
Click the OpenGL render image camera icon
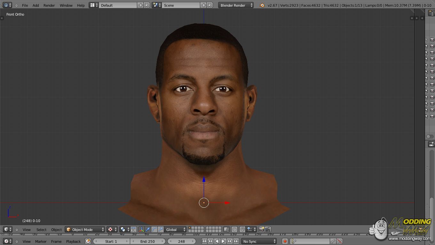click(x=262, y=229)
